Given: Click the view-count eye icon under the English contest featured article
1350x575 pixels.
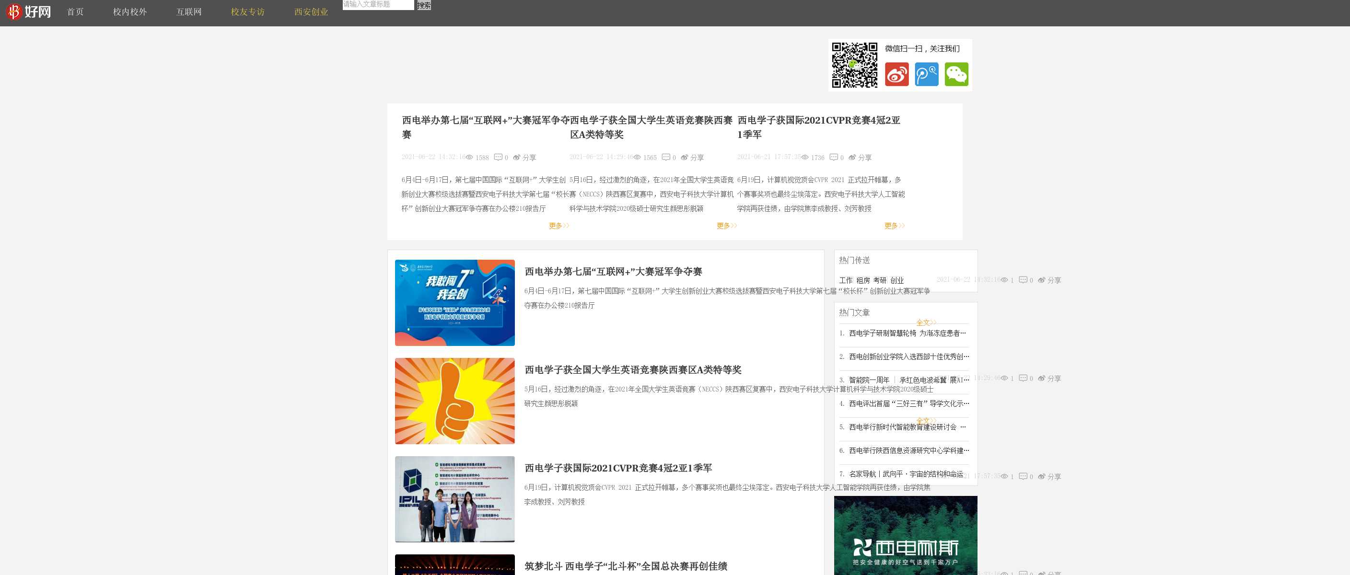Looking at the screenshot, I should pos(637,157).
